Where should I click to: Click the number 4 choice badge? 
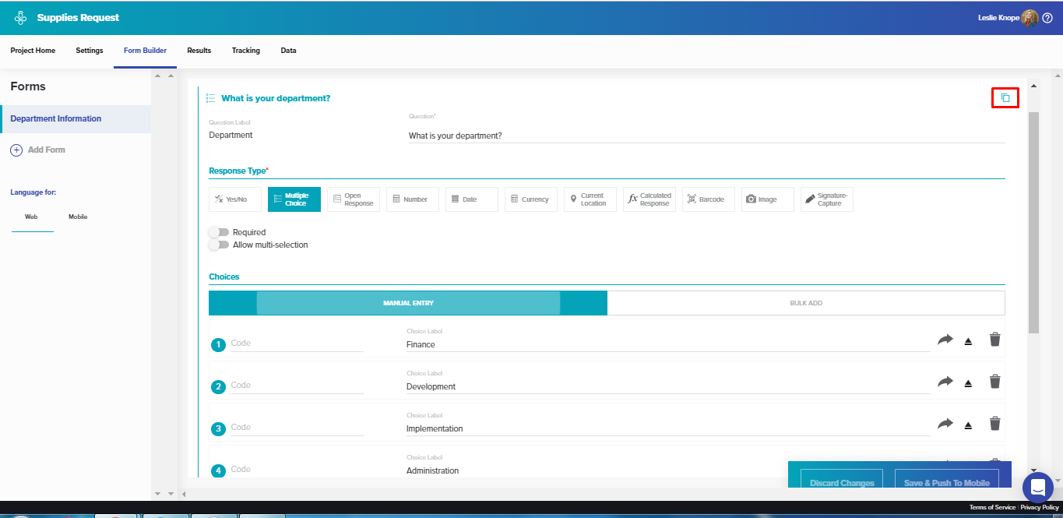219,470
